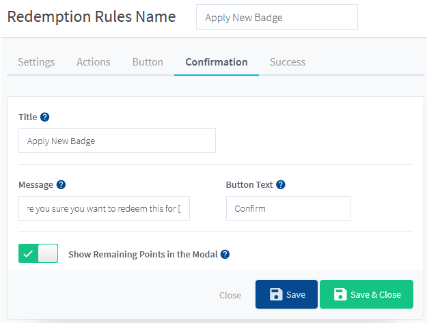Viewport: 427px width, 323px height.
Task: Focus the Redemption Rules Name field
Action: click(x=277, y=17)
